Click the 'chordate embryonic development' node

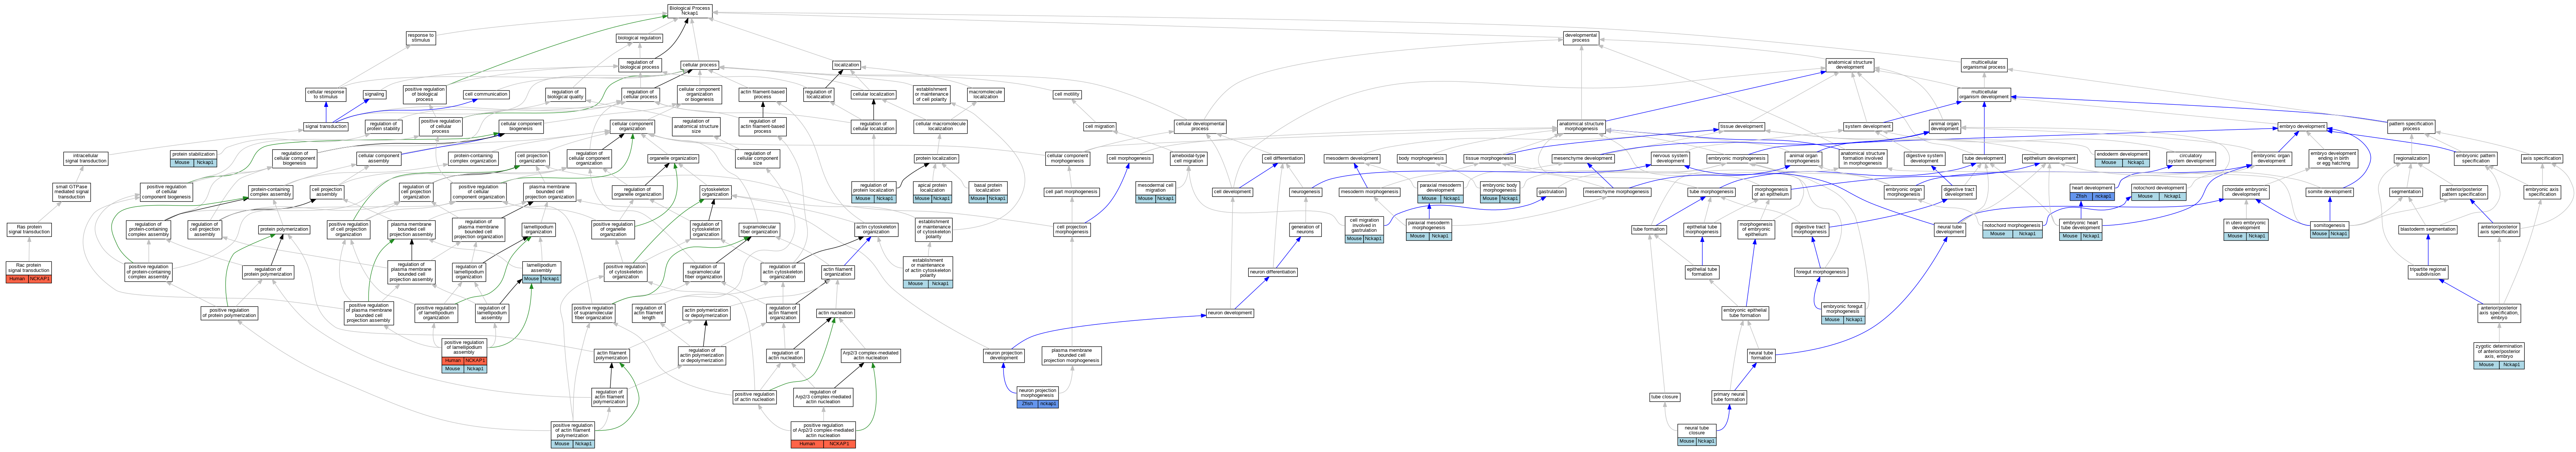click(2246, 192)
